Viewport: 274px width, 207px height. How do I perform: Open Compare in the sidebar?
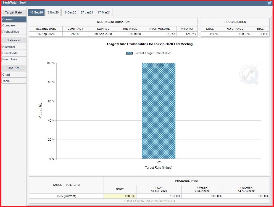point(14,25)
